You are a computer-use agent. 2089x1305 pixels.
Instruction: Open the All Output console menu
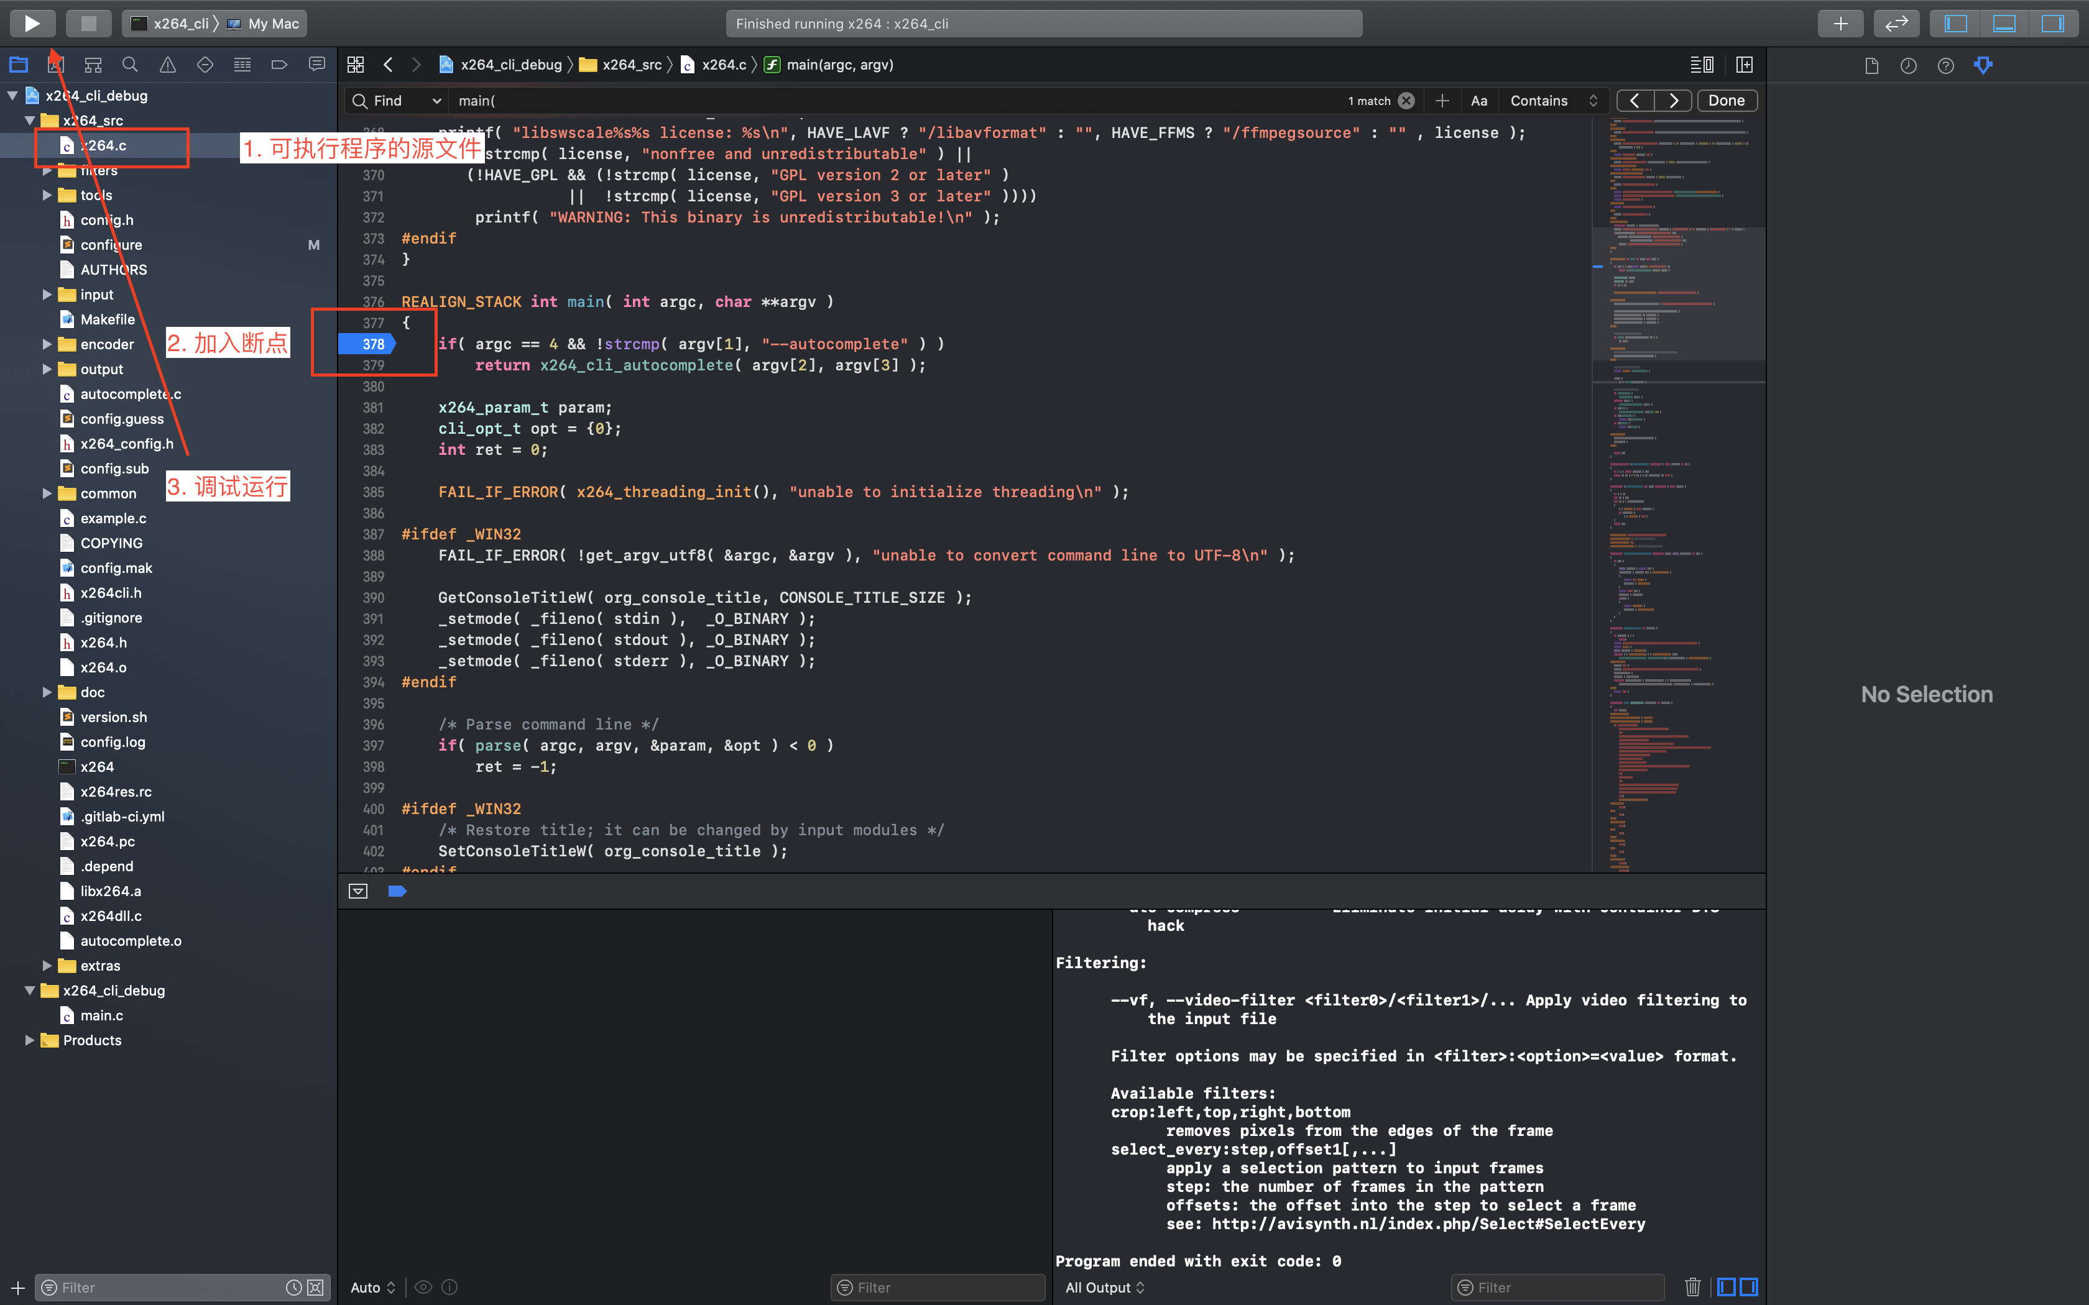pos(1104,1287)
